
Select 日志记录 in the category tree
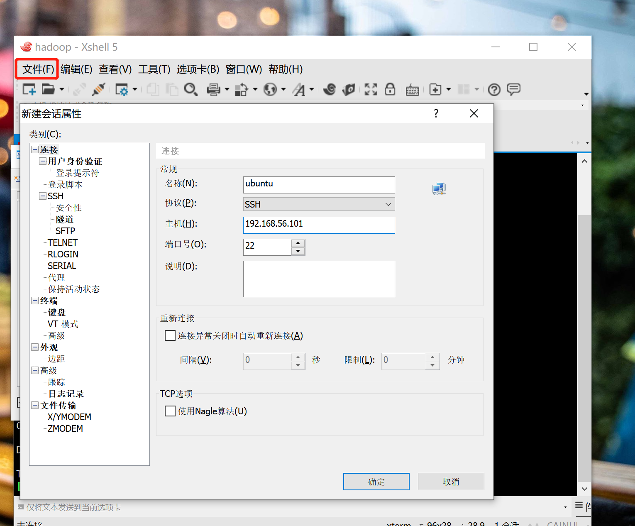(x=66, y=394)
